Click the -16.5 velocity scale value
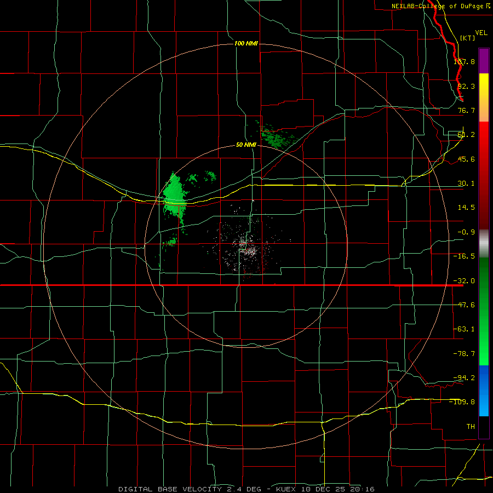The image size is (493, 493). click(x=464, y=256)
